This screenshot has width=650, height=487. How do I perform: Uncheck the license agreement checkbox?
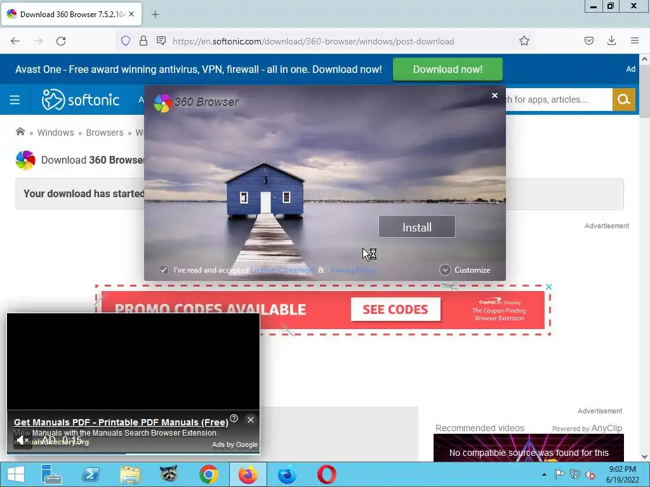click(164, 270)
